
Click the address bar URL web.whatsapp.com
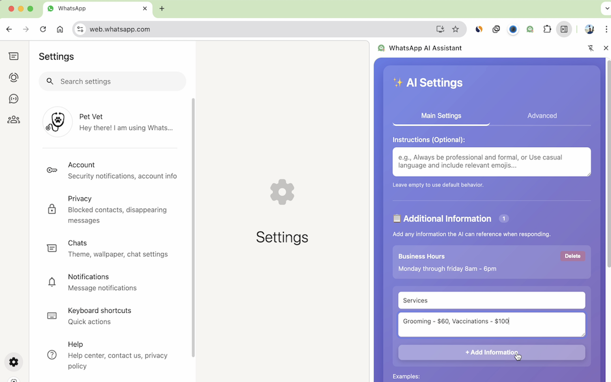point(120,29)
